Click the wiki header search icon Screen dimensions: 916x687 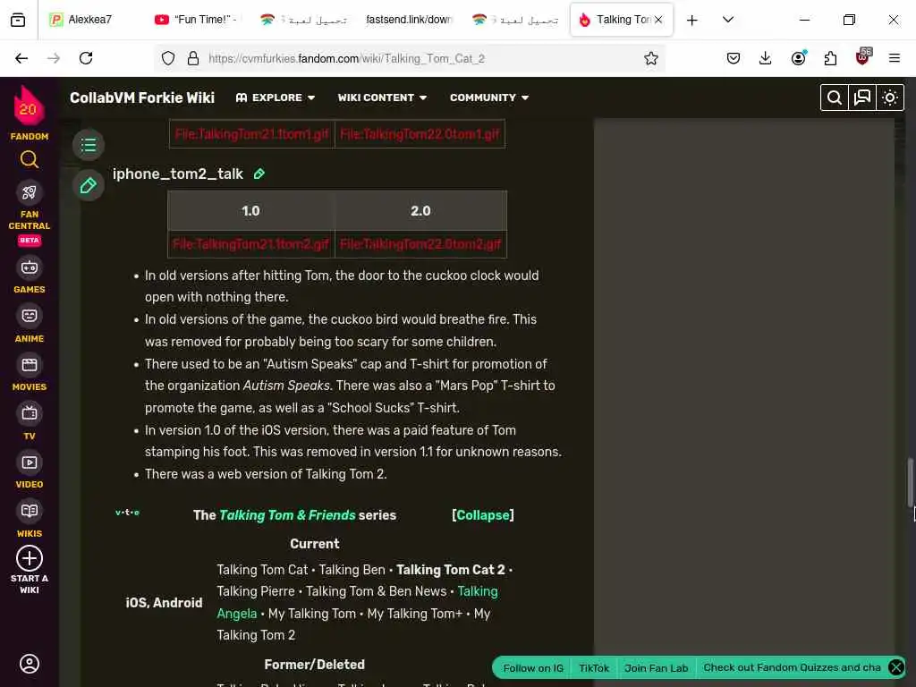(835, 98)
